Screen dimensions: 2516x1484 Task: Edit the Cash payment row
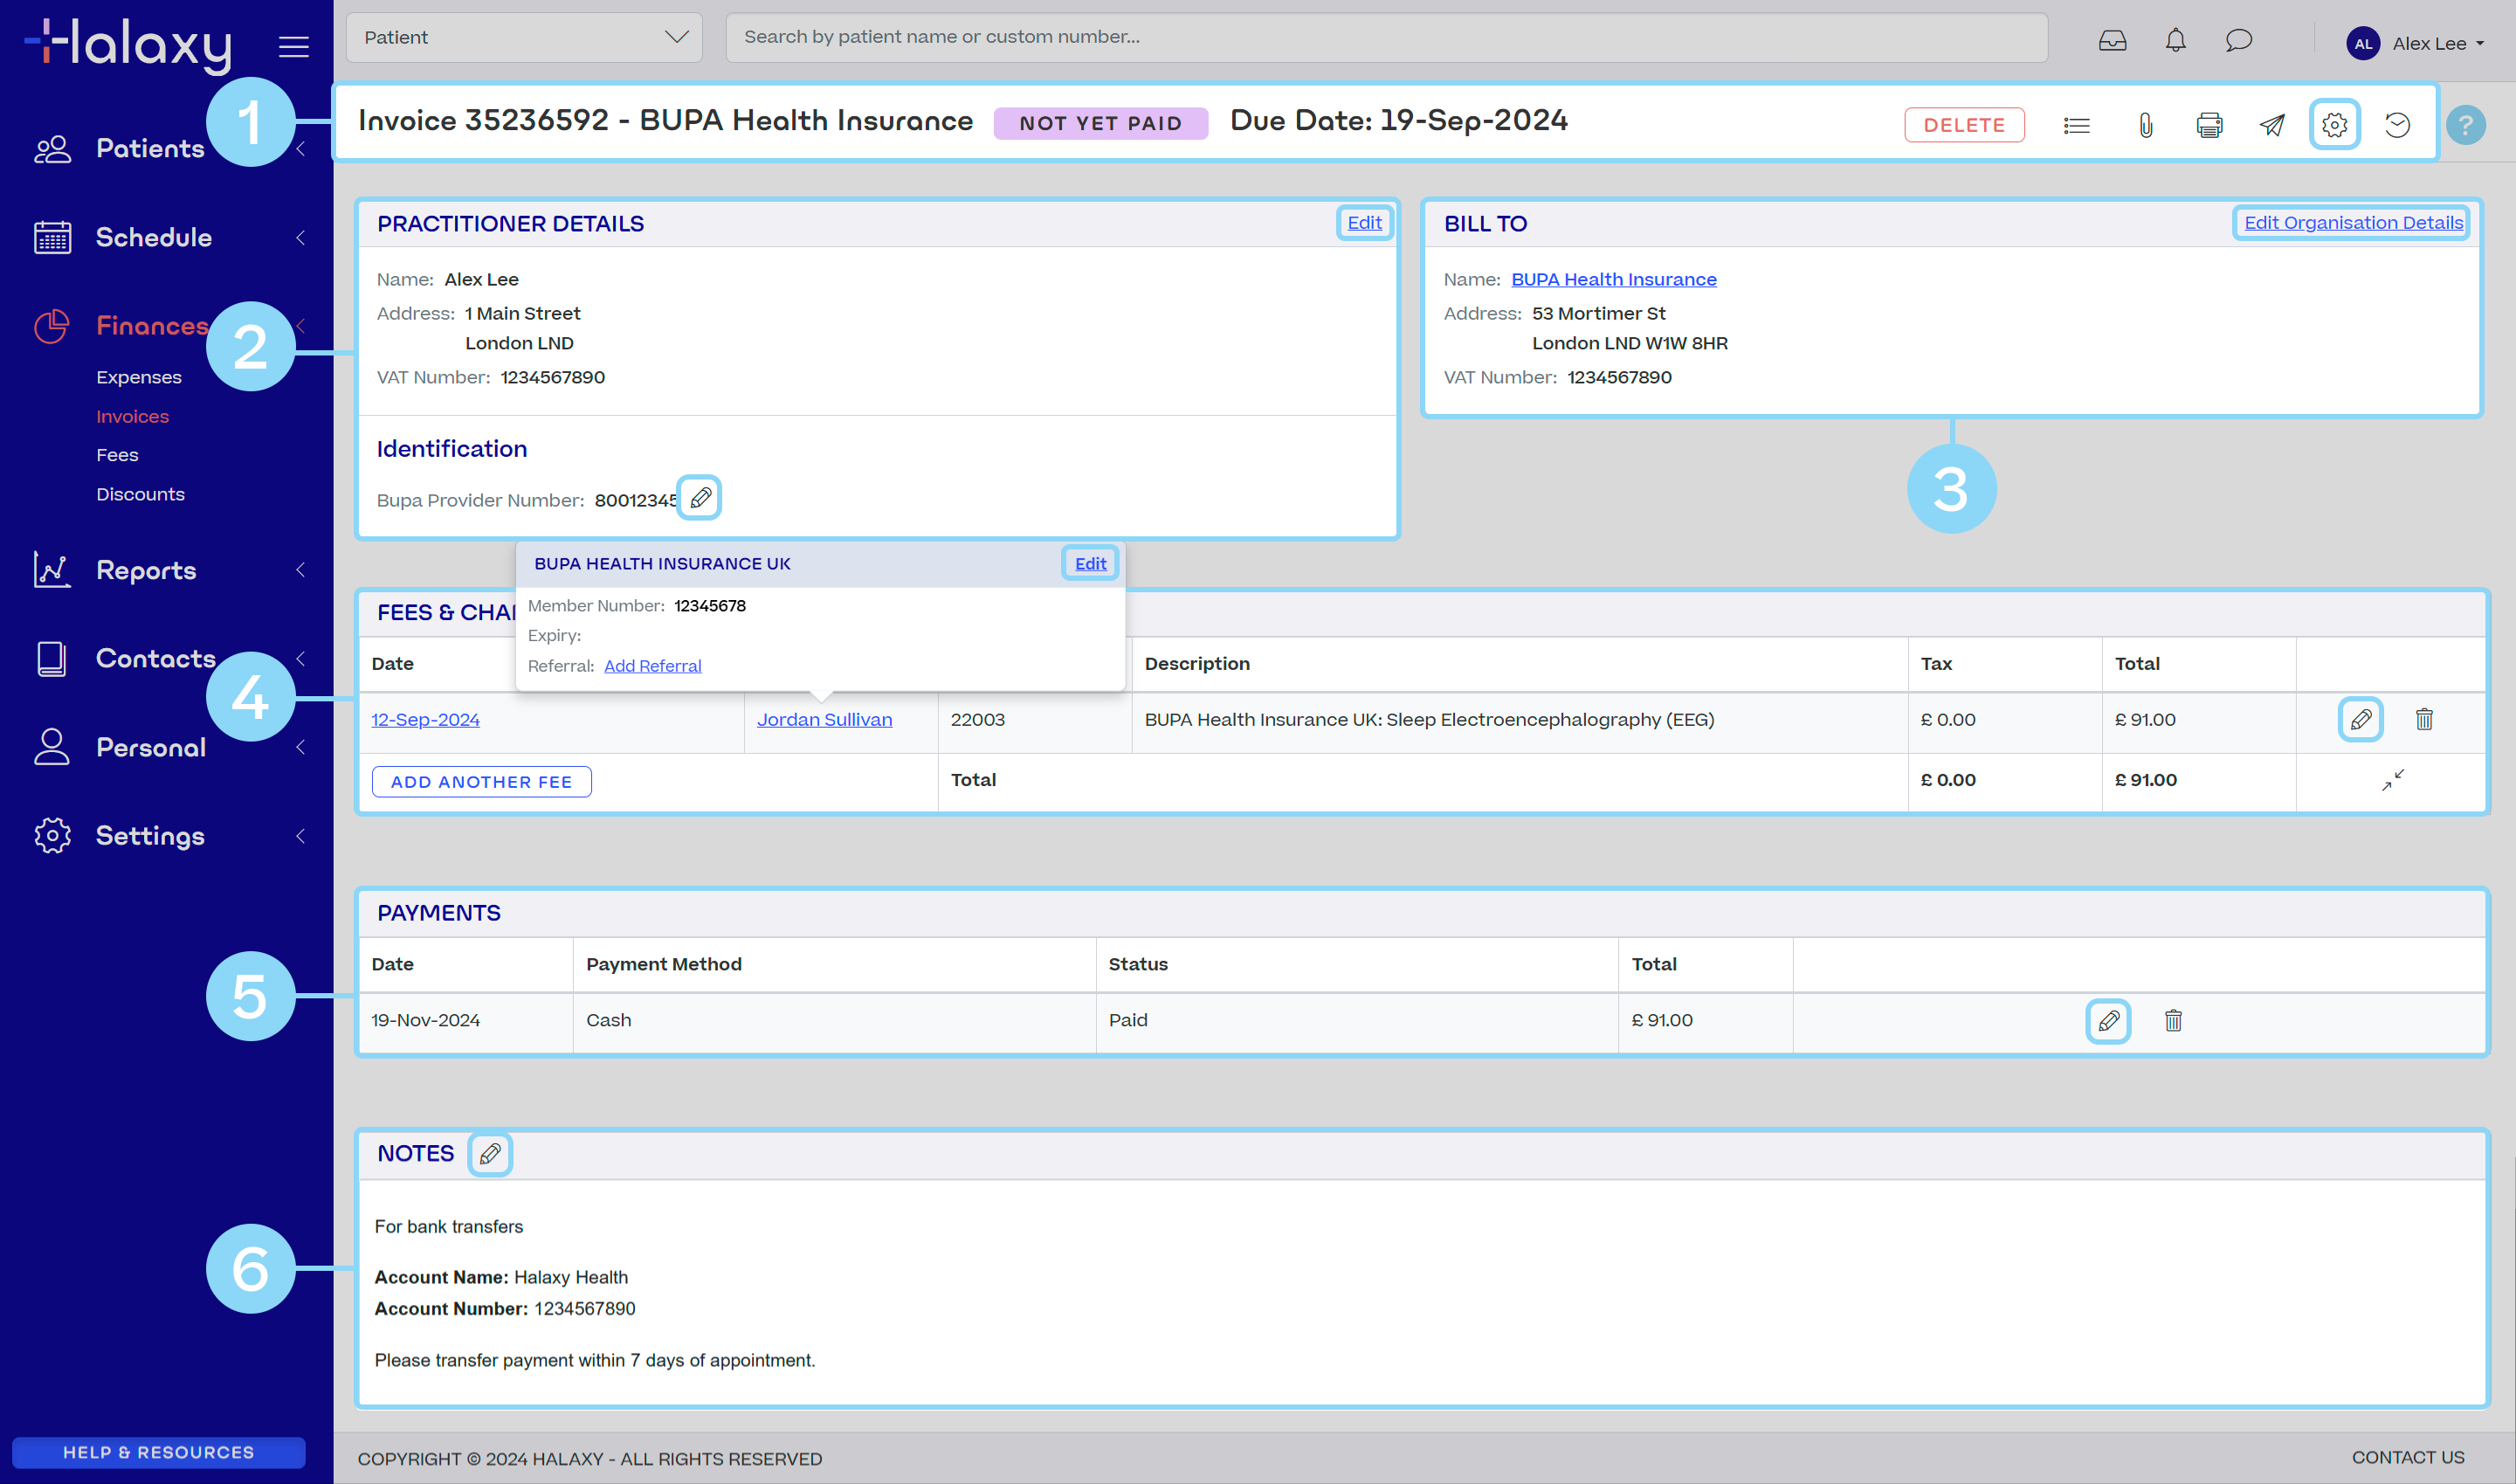pyautogui.click(x=2108, y=1021)
